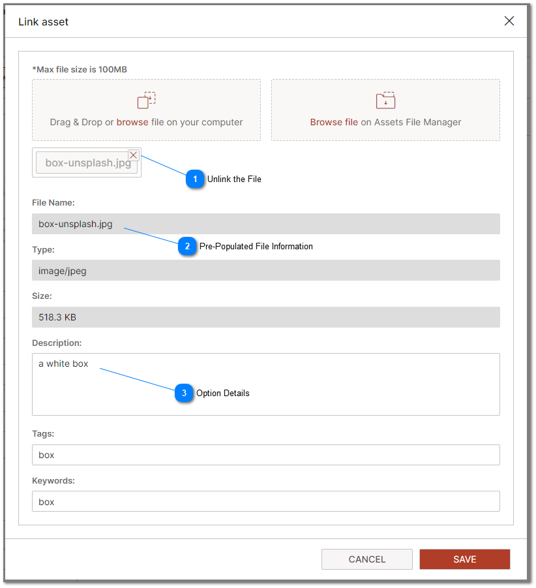Click the numbered callout labeled 3
Image resolution: width=536 pixels, height=588 pixels.
tap(183, 393)
